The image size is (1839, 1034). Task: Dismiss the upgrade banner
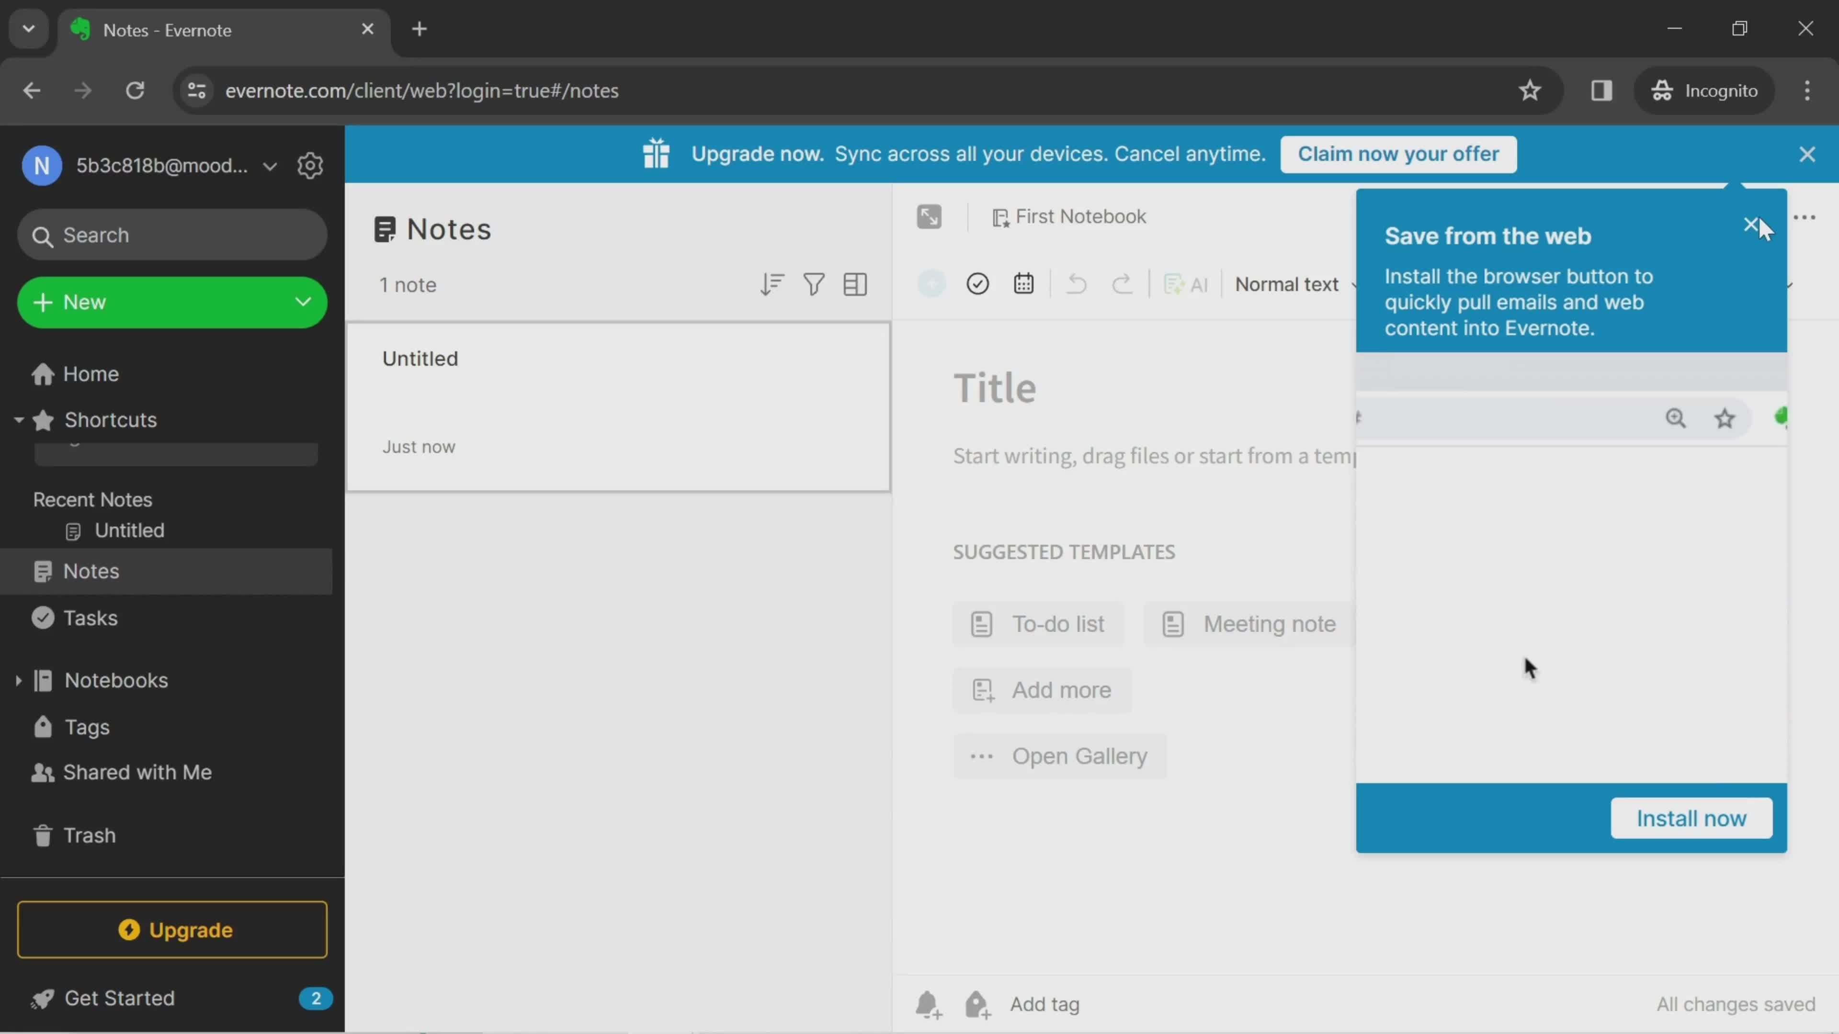pos(1806,154)
